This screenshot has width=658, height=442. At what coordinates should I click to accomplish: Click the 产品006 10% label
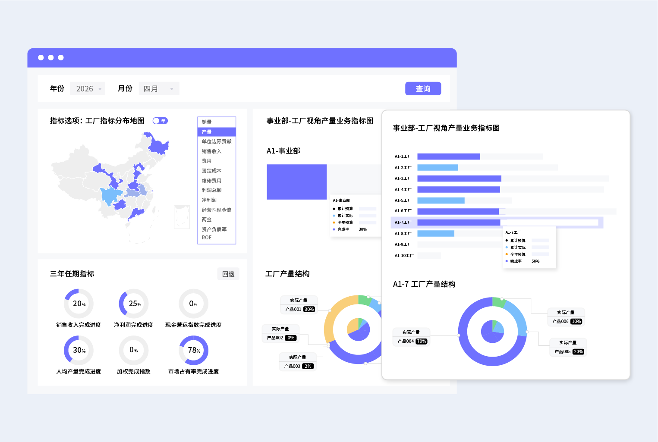pos(567,321)
